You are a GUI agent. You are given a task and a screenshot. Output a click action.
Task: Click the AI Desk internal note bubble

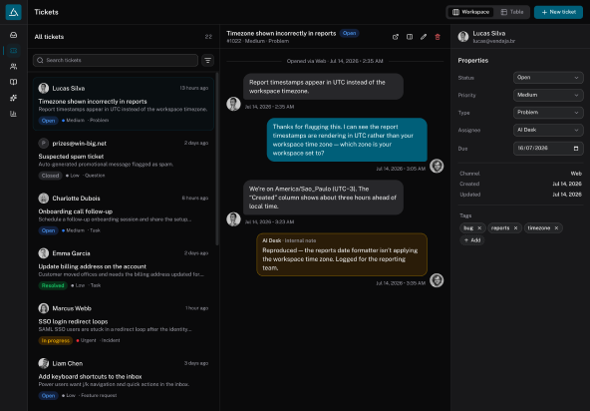click(x=342, y=254)
